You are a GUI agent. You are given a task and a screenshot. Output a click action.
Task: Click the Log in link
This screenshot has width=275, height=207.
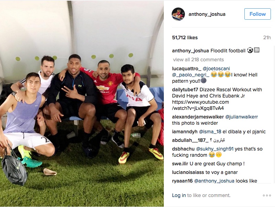click(179, 195)
